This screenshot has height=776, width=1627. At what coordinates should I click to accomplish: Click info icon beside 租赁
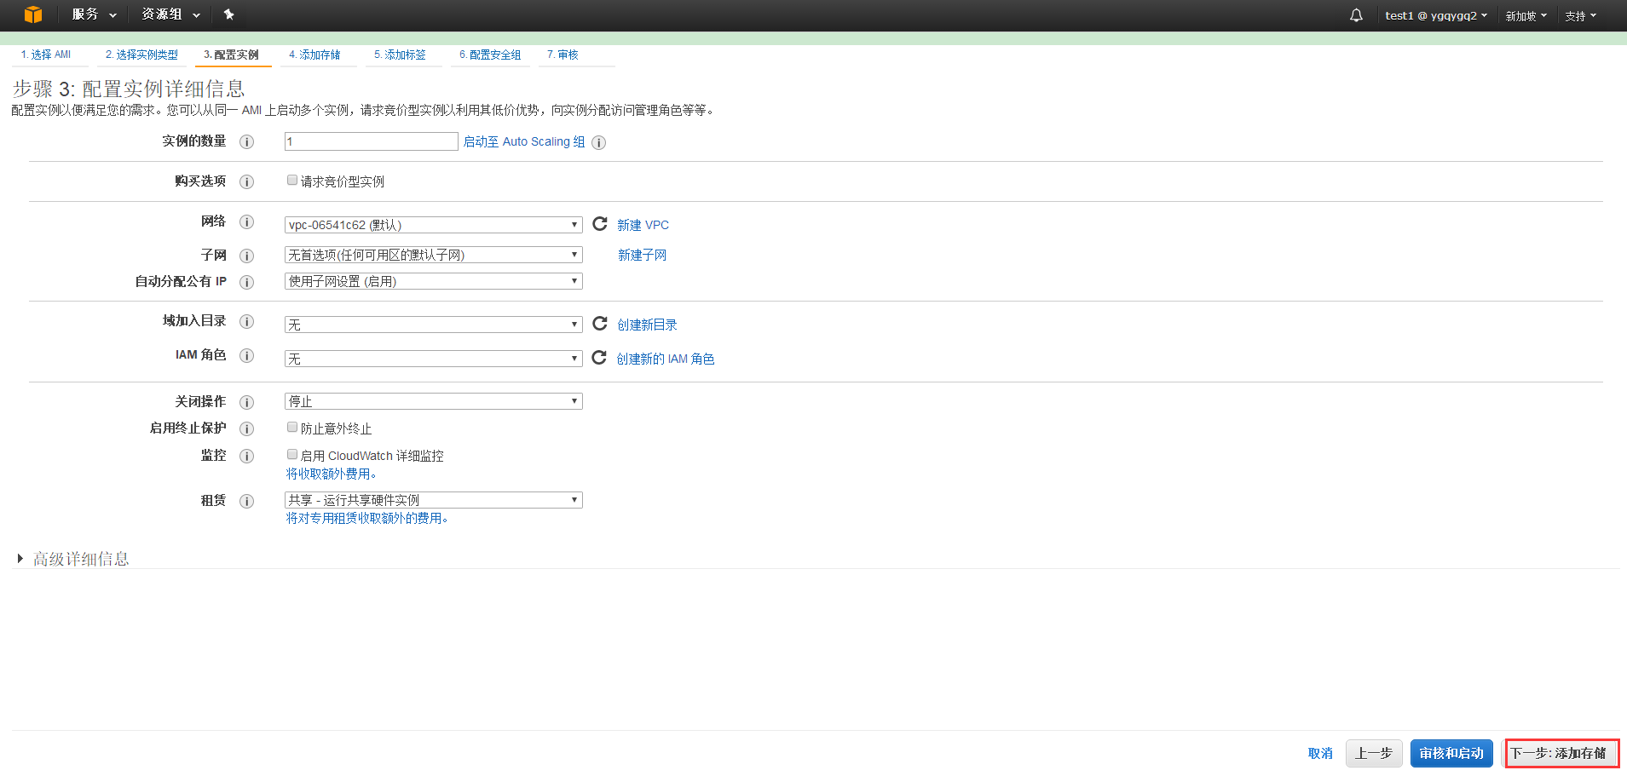tap(246, 501)
